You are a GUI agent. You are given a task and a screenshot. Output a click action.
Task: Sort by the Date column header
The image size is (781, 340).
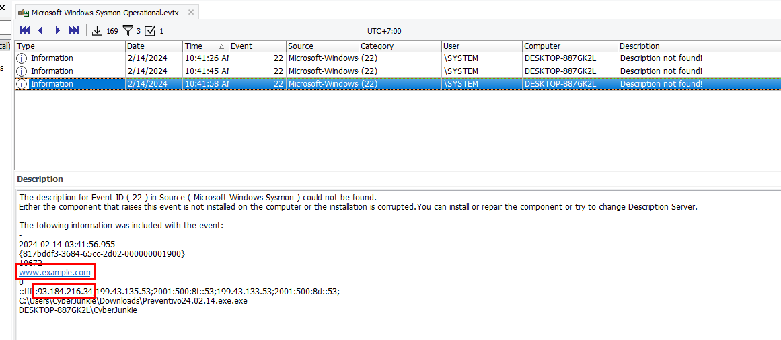[x=154, y=46]
